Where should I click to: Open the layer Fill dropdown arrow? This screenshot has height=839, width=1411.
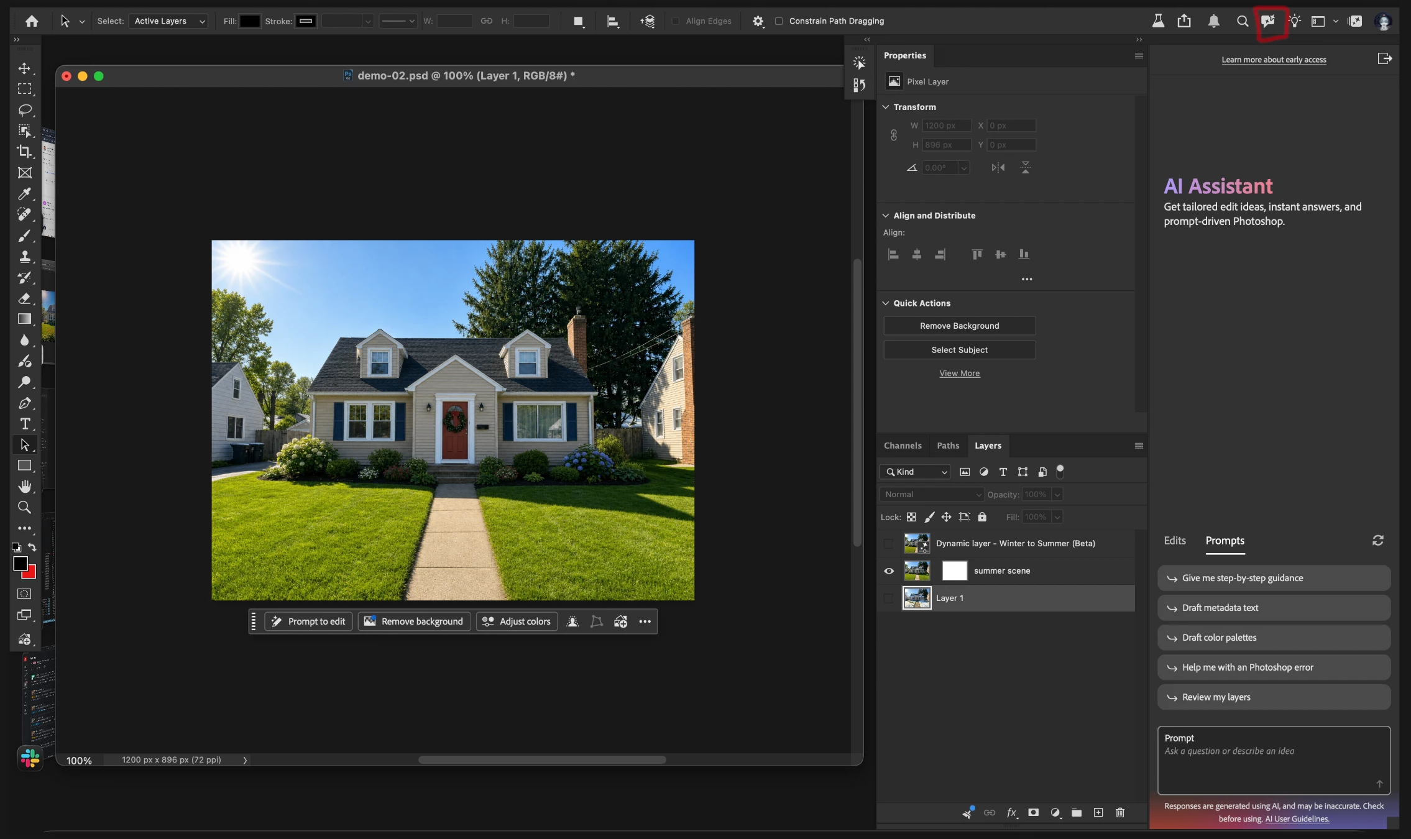[x=1057, y=516]
